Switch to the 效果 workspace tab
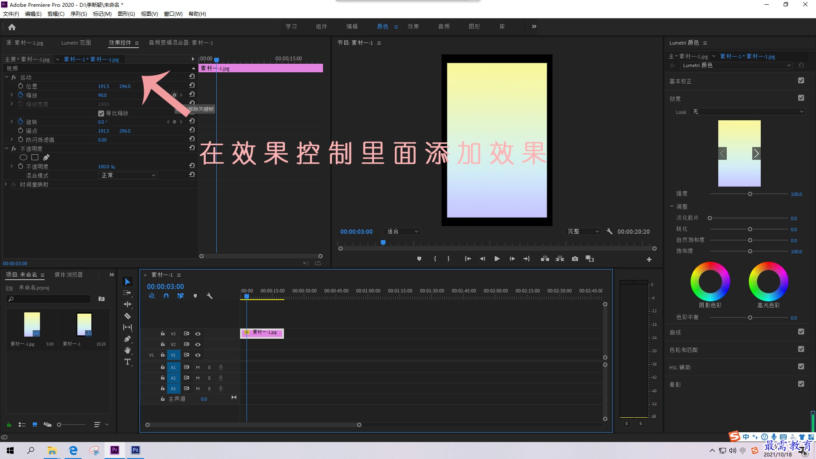 pos(413,26)
